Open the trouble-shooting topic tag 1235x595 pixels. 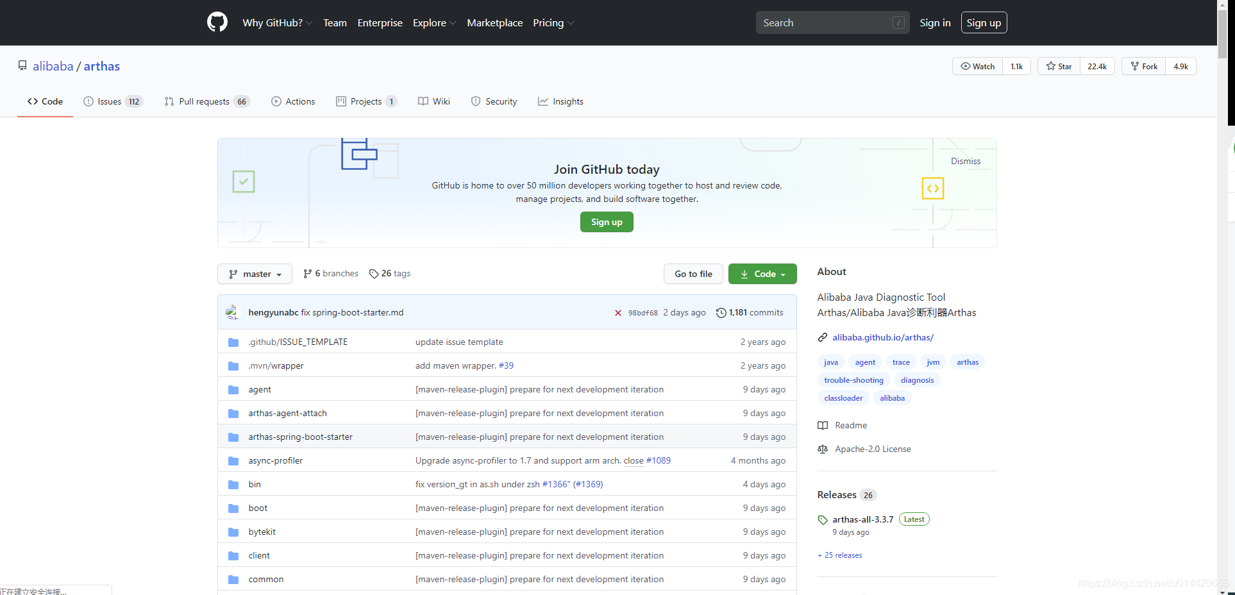[x=853, y=380]
